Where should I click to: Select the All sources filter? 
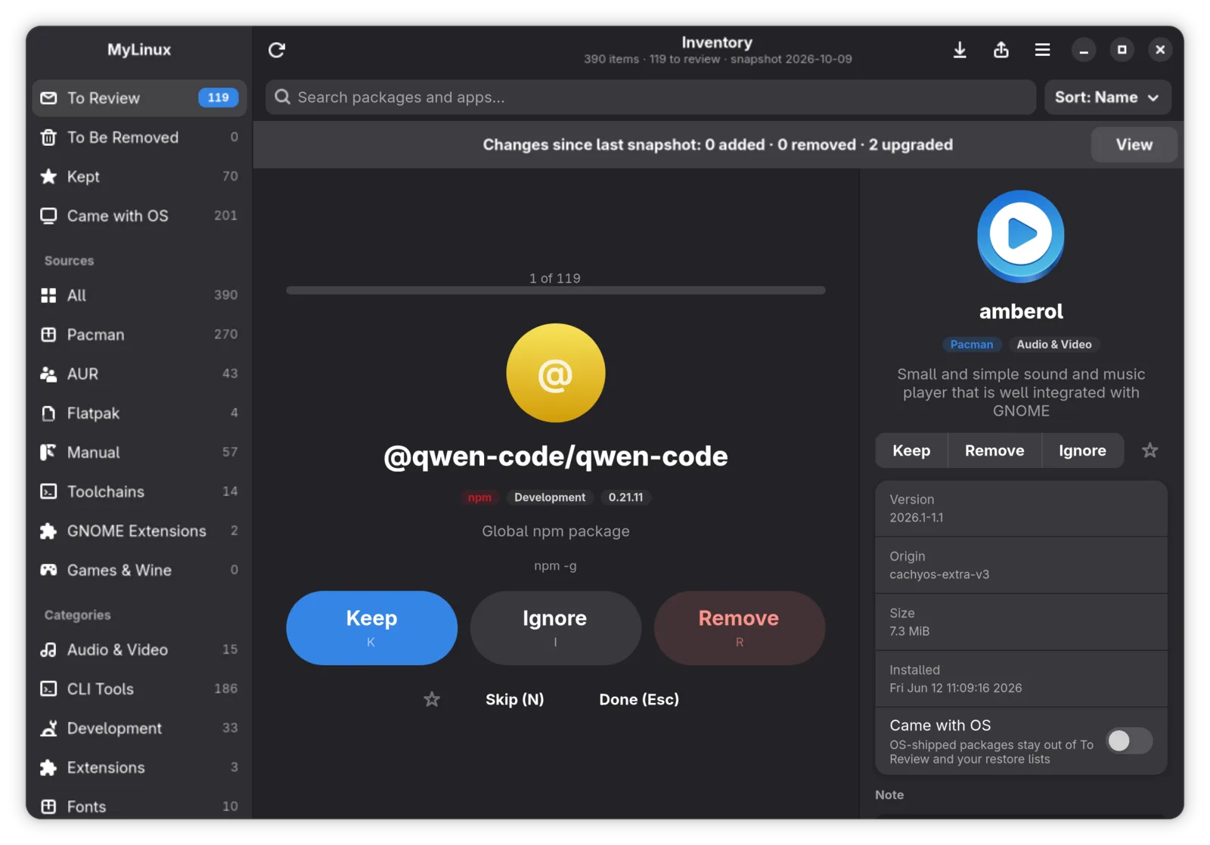tap(139, 296)
